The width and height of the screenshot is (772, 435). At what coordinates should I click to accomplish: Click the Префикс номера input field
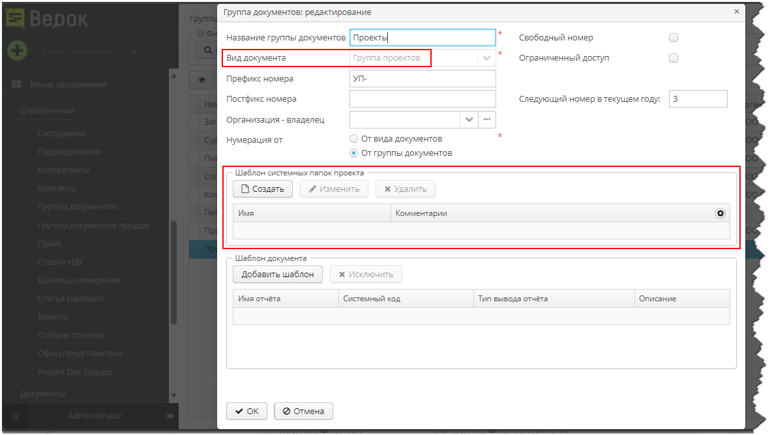point(423,79)
